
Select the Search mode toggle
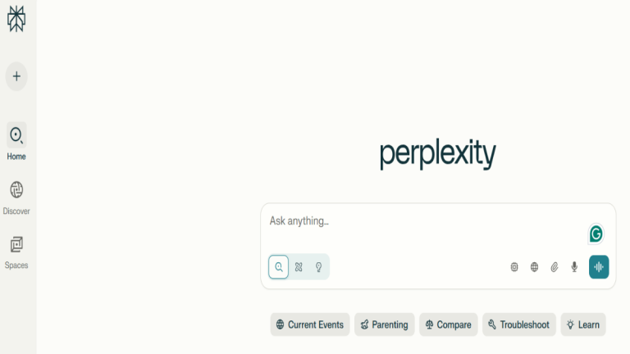pos(279,267)
